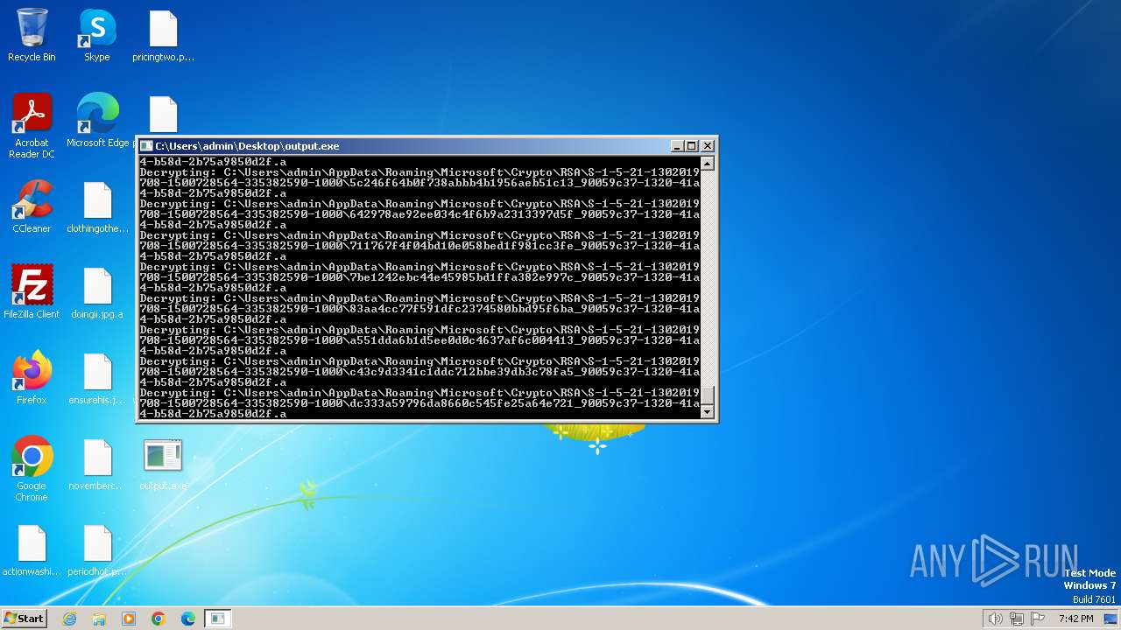Image resolution: width=1121 pixels, height=630 pixels.
Task: Select the periodhot file icon
Action: [97, 549]
